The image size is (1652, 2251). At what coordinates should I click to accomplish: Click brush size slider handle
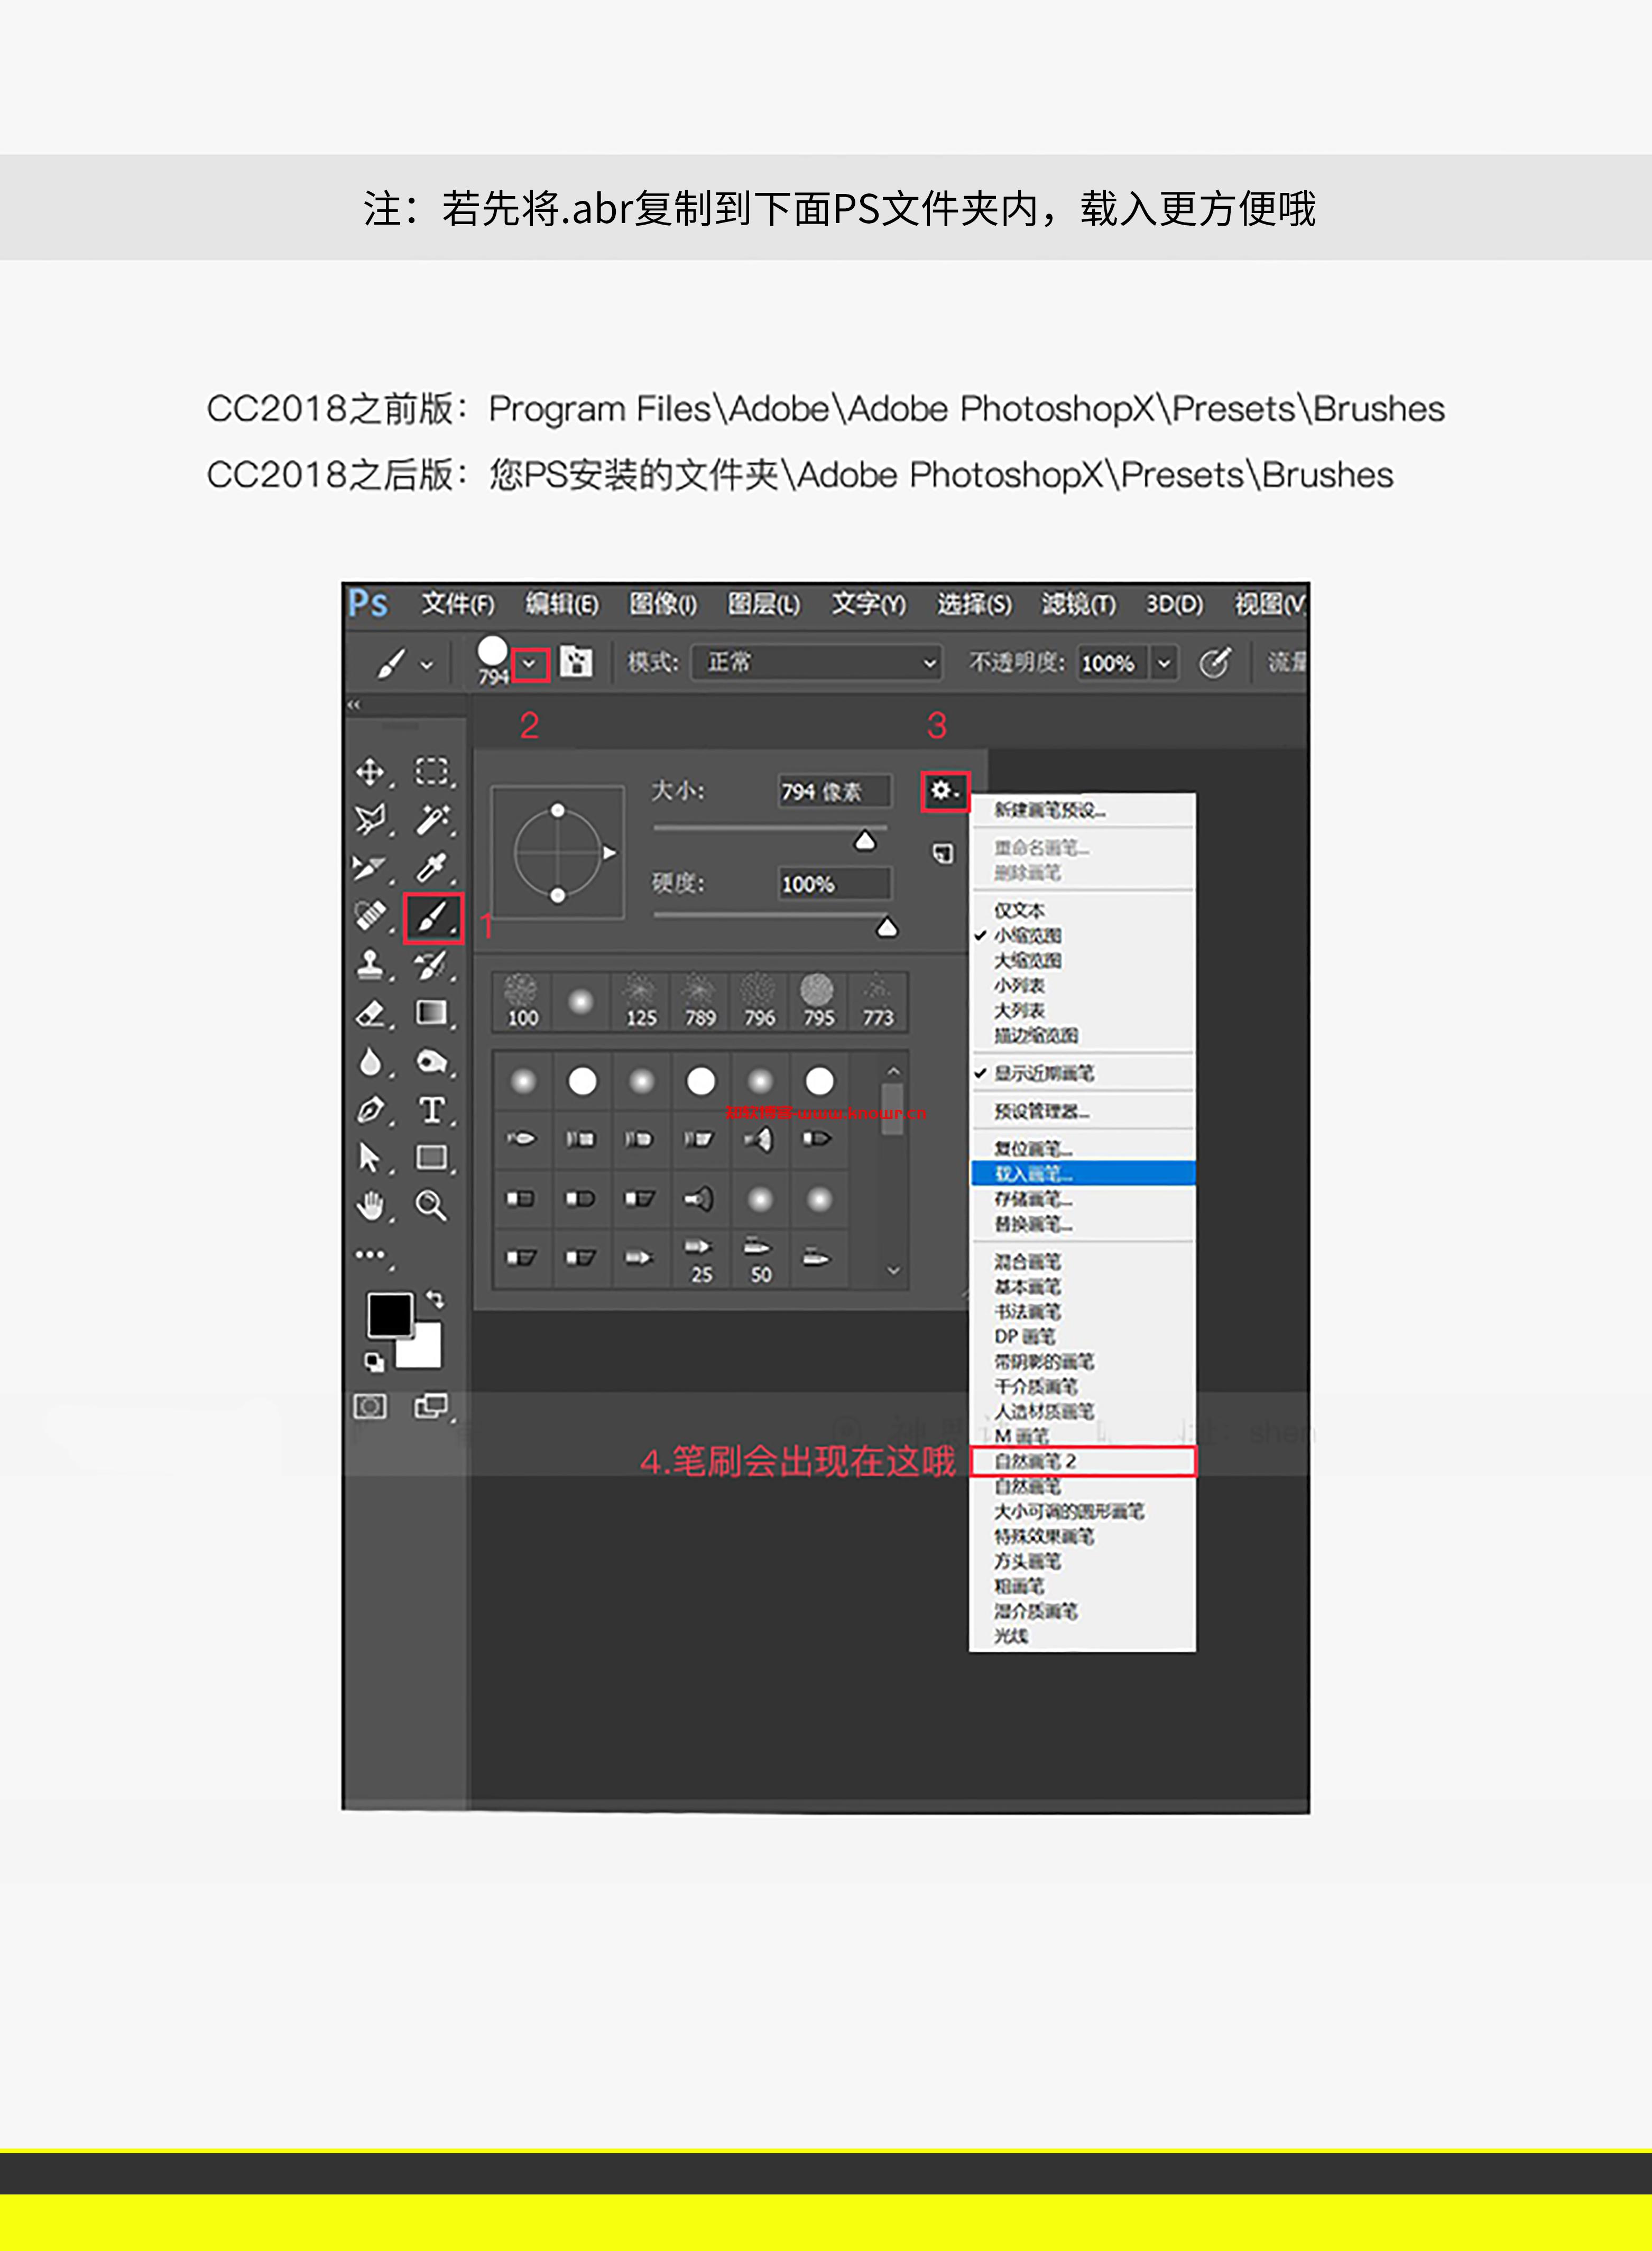[x=865, y=841]
